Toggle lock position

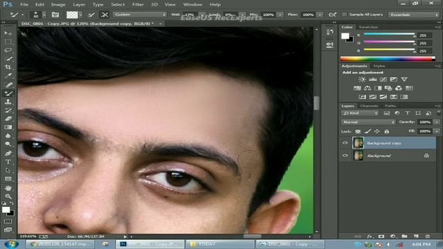[x=377, y=131]
